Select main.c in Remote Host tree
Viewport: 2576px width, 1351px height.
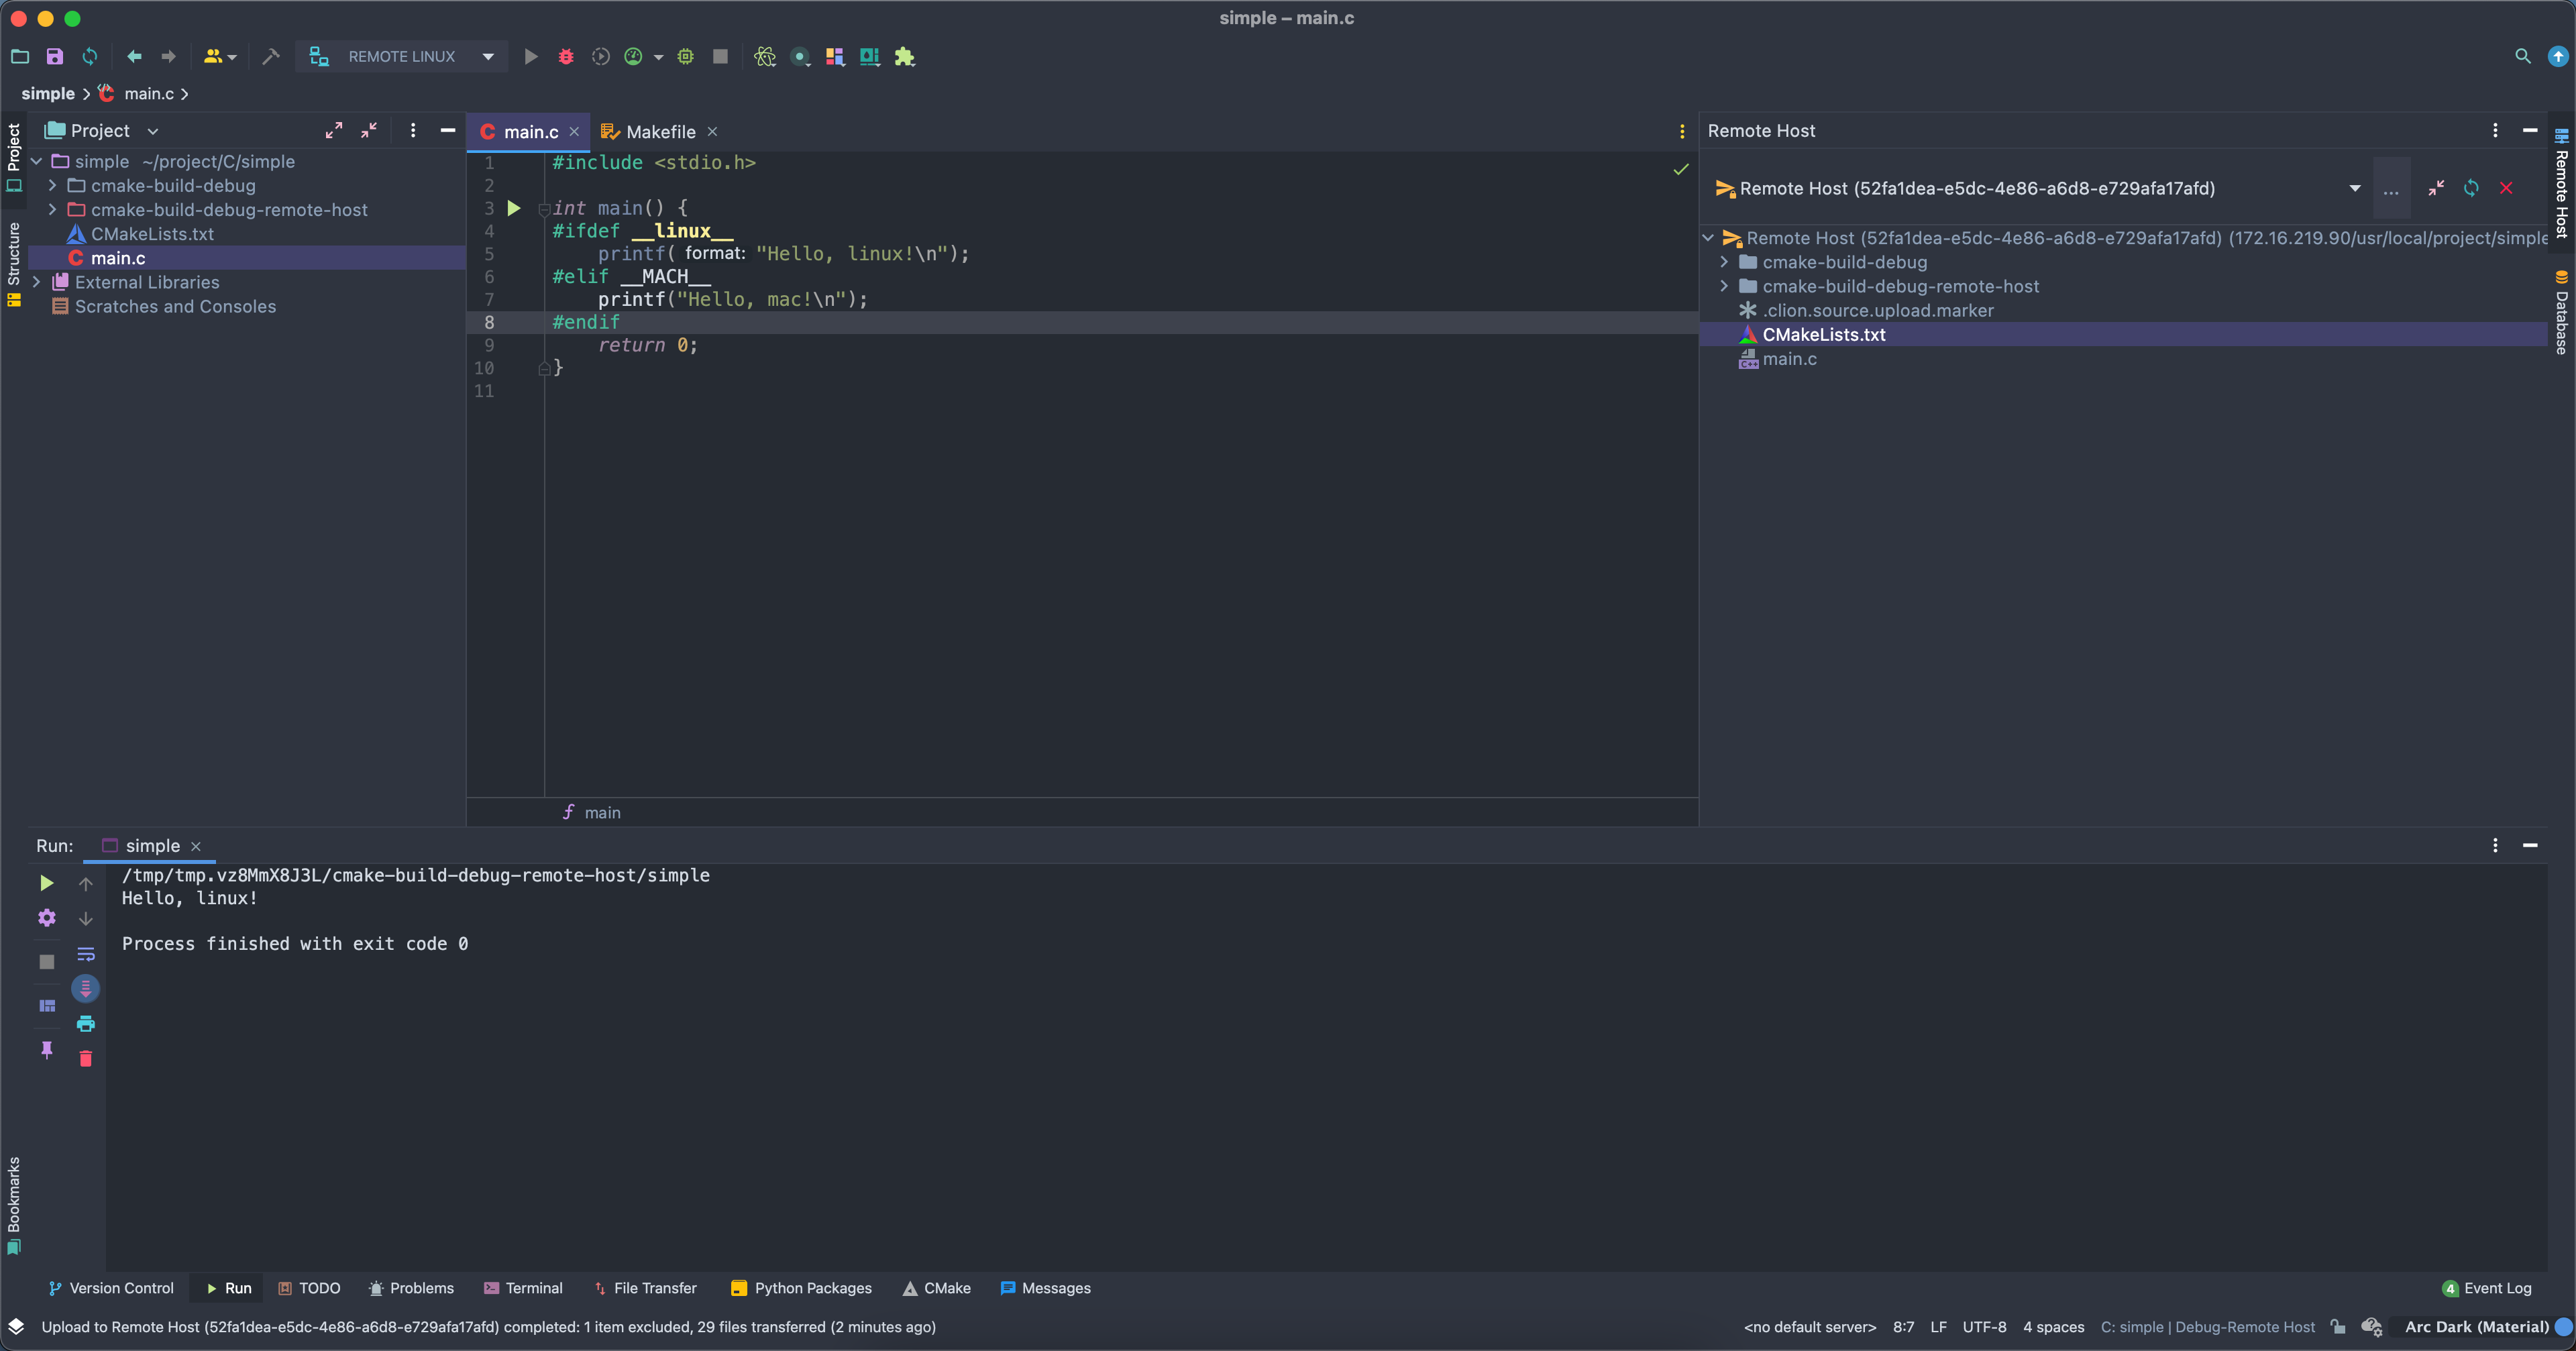click(1789, 359)
